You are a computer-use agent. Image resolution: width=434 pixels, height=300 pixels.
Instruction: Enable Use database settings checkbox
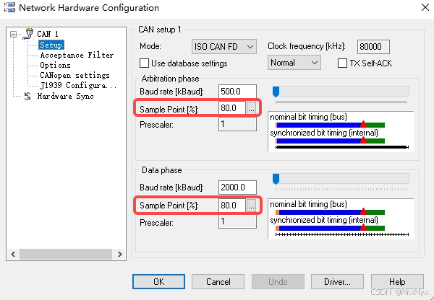[x=144, y=63]
